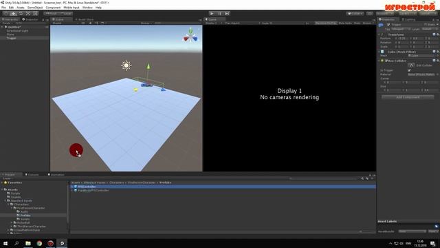Open the Layer dropdown in Inspector
This screenshot has width=440, height=248.
pyautogui.click(x=429, y=29)
